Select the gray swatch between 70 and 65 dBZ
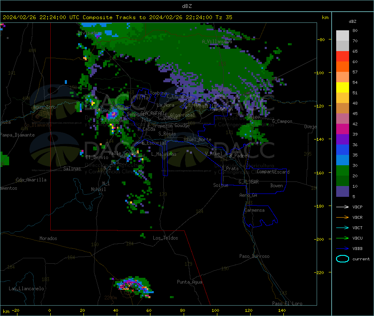Image resolution: width=374 pixels, height=316 pixels. point(342,46)
